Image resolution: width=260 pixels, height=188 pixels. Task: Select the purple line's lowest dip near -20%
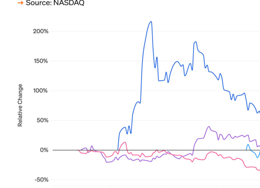pyautogui.click(x=107, y=162)
